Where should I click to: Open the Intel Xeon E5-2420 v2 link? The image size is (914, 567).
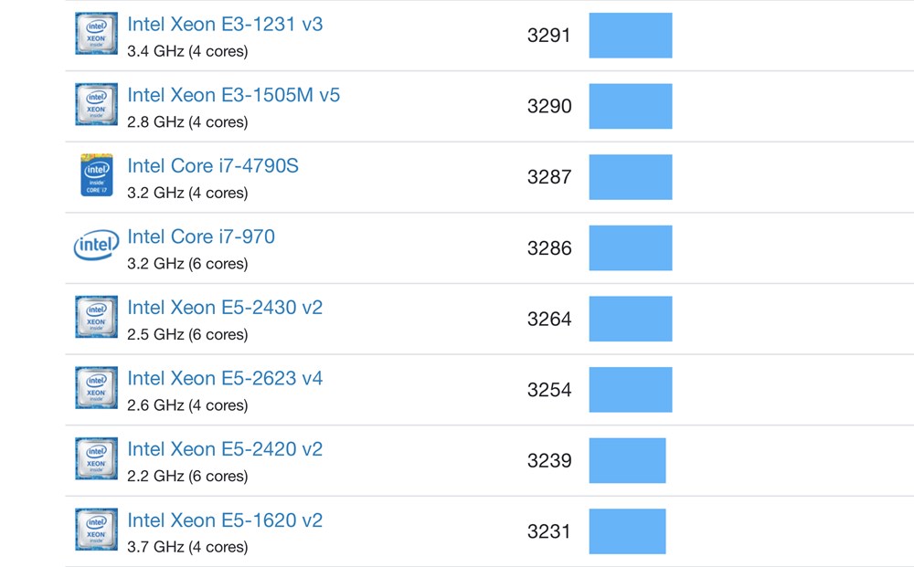click(x=225, y=449)
